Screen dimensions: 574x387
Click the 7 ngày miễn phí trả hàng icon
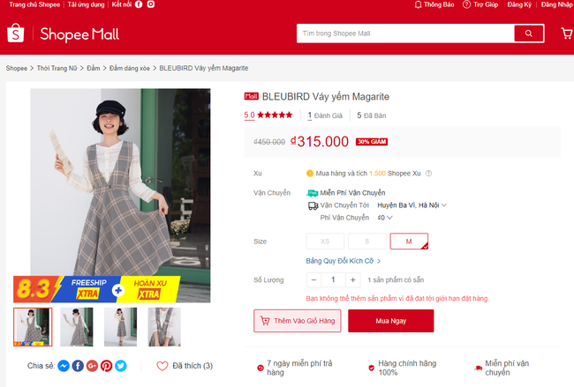pyautogui.click(x=261, y=368)
